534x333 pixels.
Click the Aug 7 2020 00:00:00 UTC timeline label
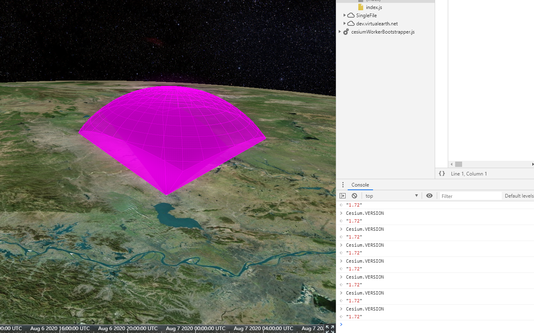196,328
